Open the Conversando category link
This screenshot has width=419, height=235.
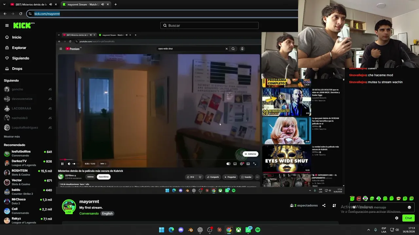tap(89, 213)
